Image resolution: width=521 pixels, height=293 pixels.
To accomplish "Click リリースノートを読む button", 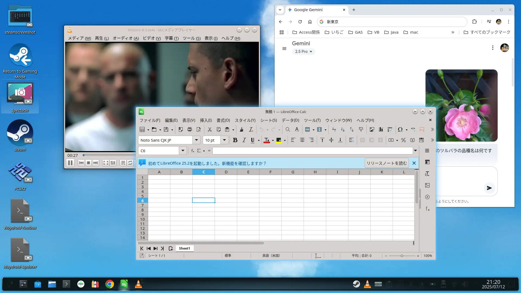I will pos(387,163).
